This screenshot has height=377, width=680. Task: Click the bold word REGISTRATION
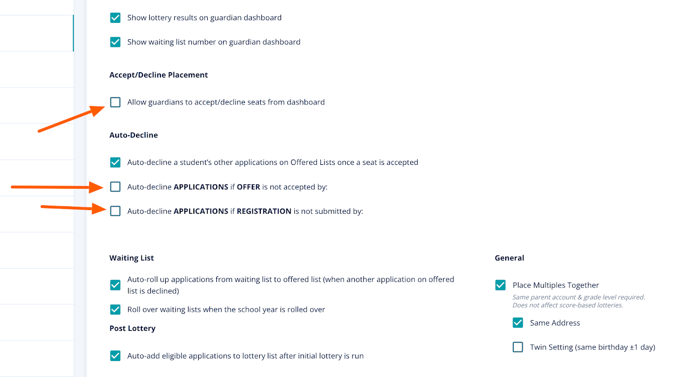point(264,212)
